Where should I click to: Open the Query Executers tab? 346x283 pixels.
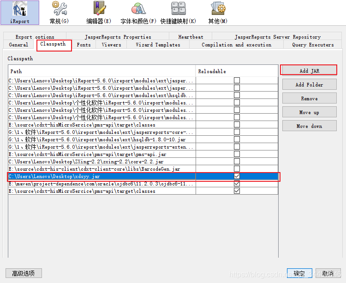click(313, 45)
